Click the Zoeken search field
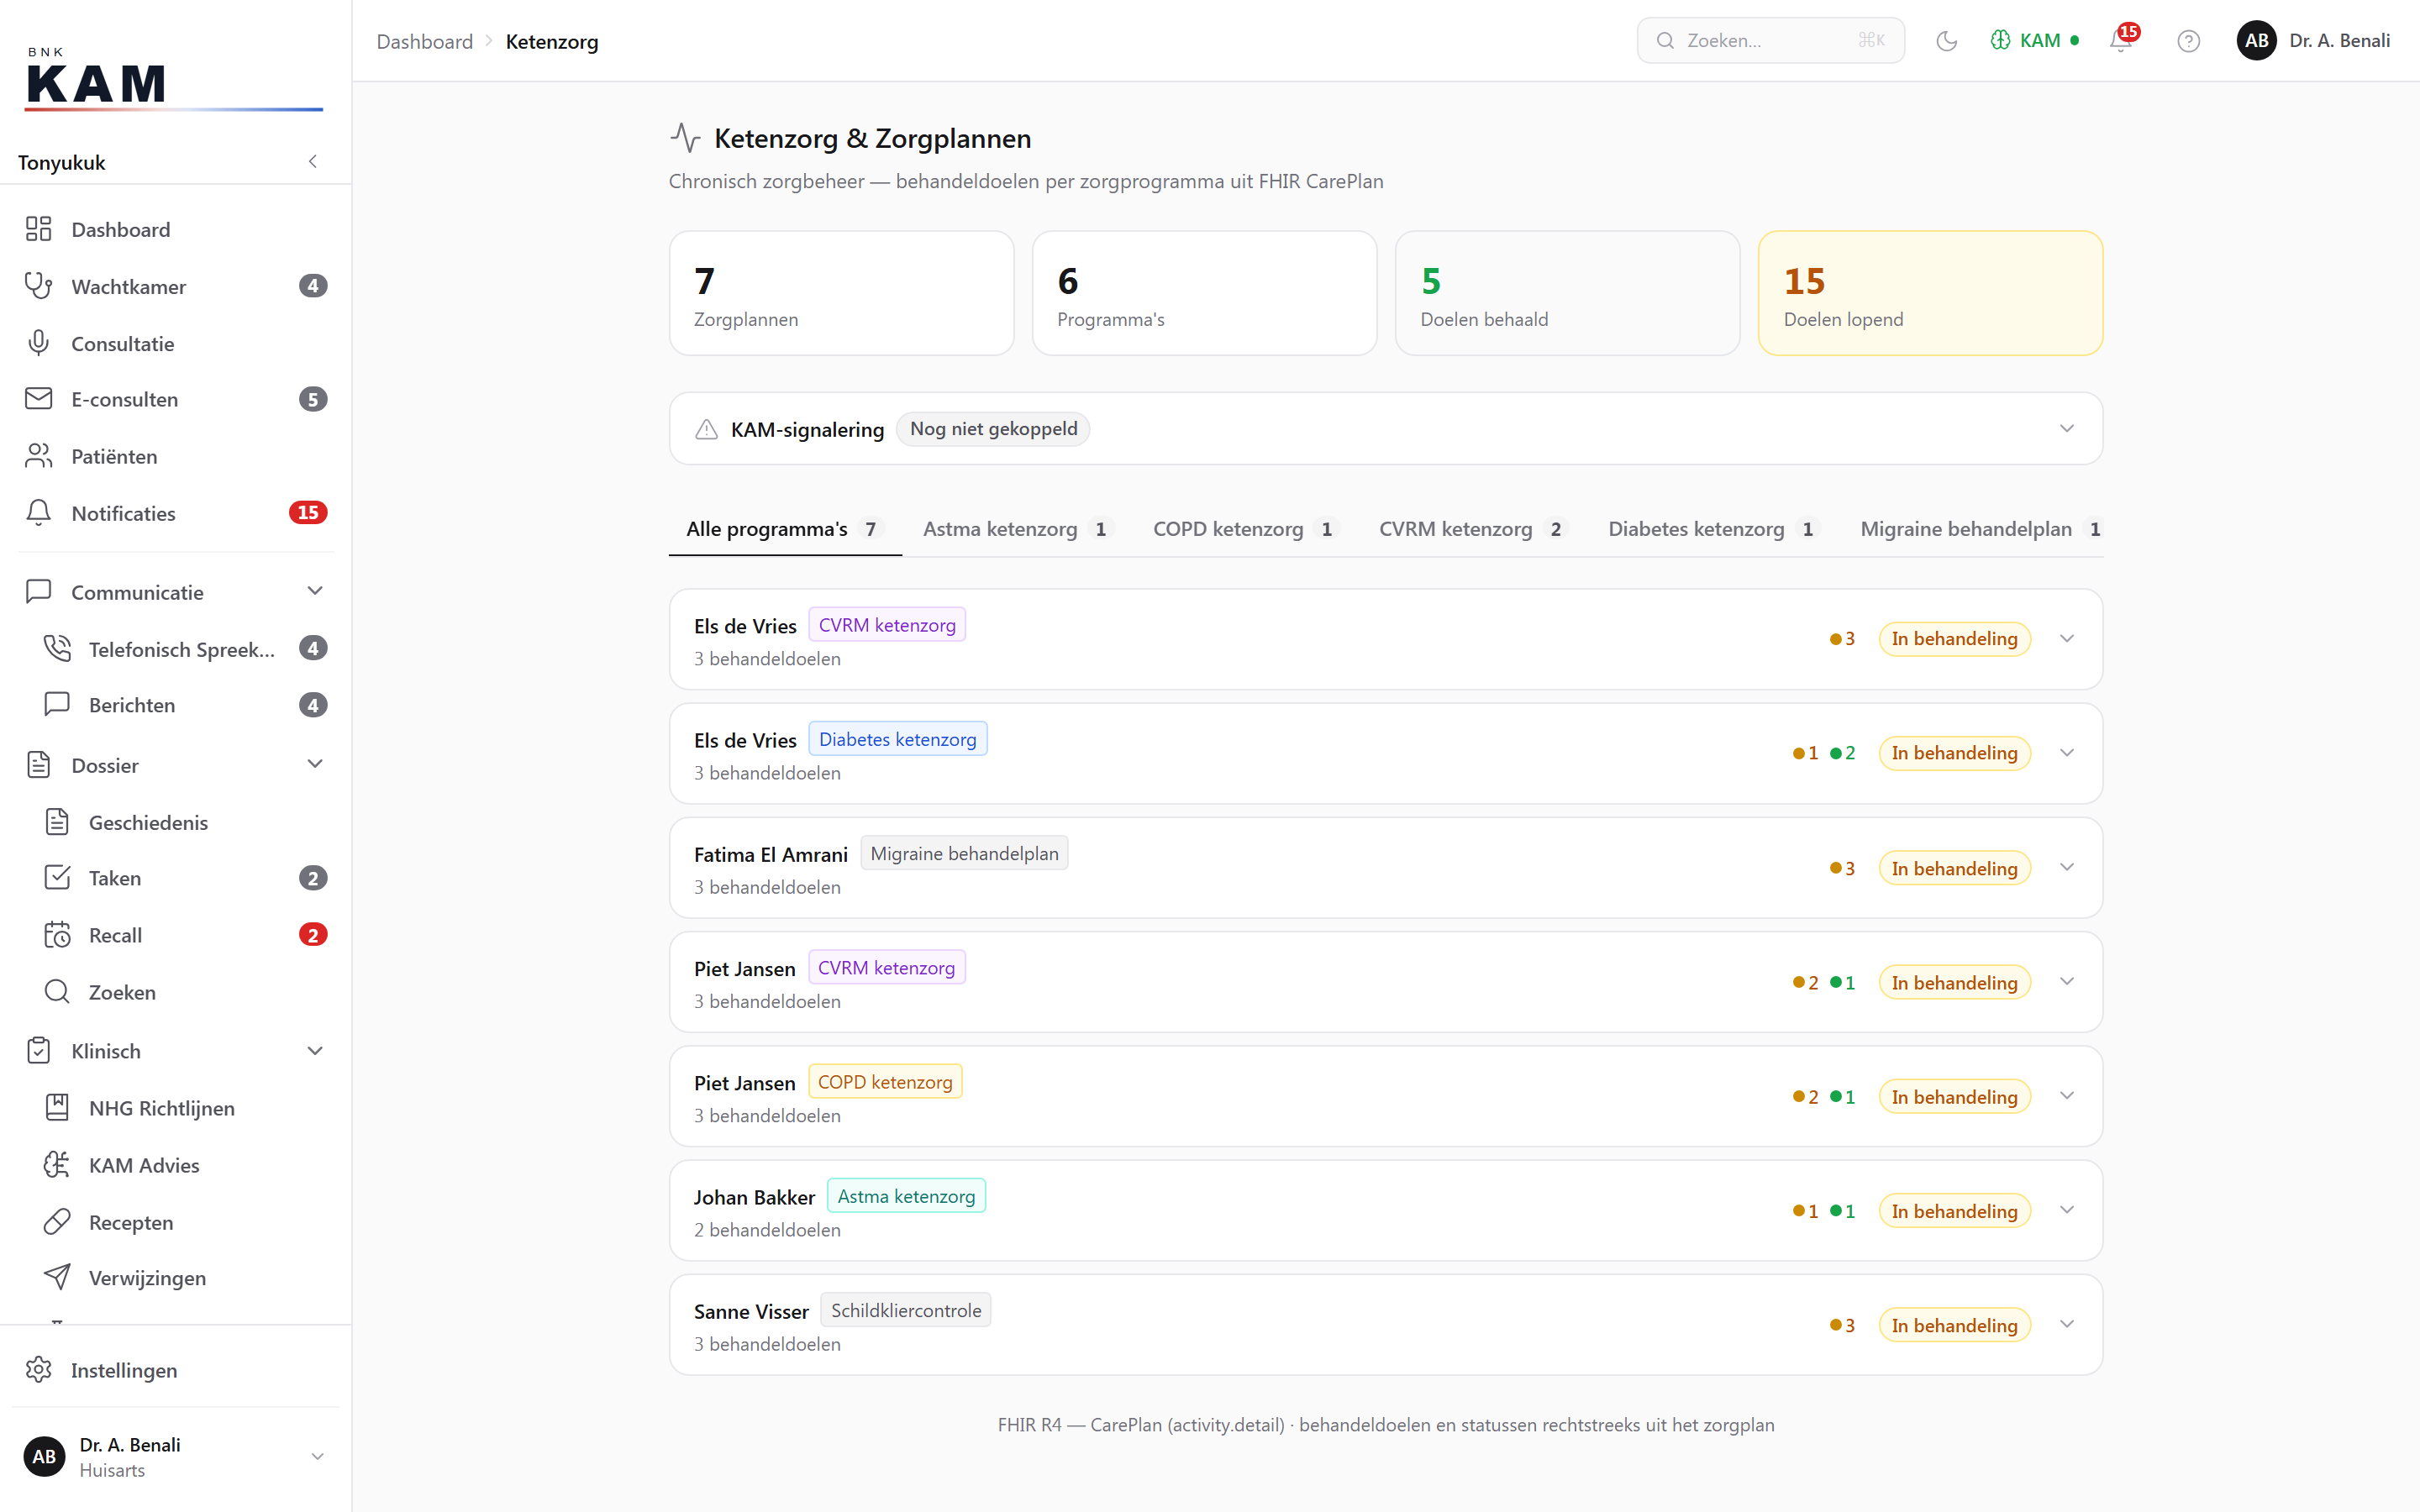This screenshot has width=2420, height=1512. tap(1770, 41)
